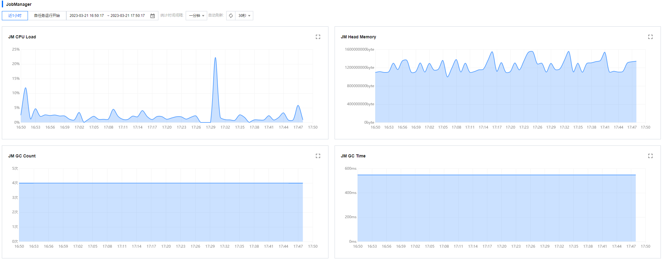Click the Head Memory peak near 17:23
This screenshot has height=263, width=671.
(531, 52)
